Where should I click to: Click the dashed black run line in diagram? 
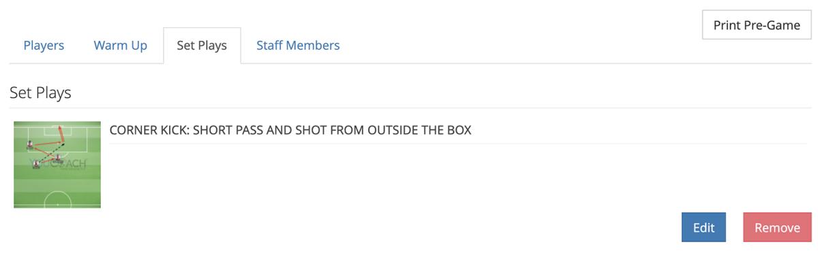(50, 153)
